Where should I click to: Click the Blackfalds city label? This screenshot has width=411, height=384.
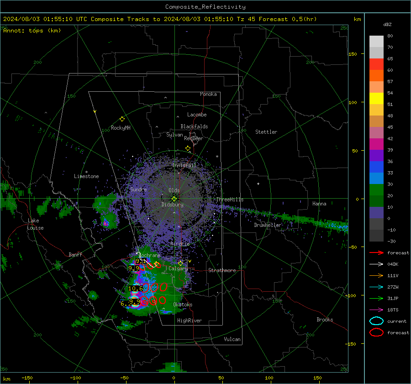[194, 126]
